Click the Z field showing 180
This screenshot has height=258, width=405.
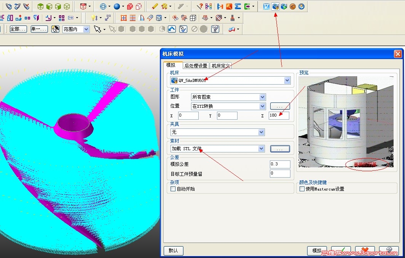coord(279,115)
